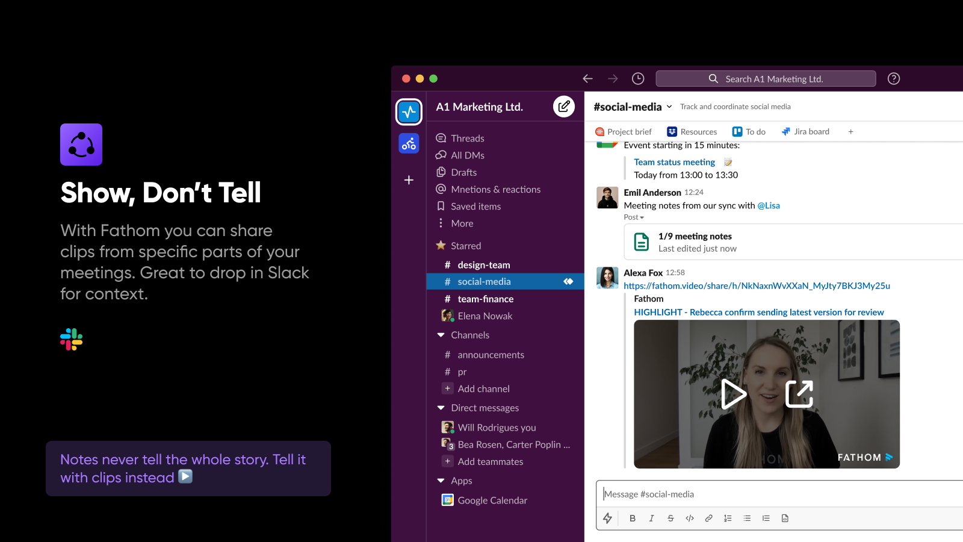This screenshot has height=542, width=963.
Task: Expand the #social-media channel name dropdown
Action: pos(670,107)
